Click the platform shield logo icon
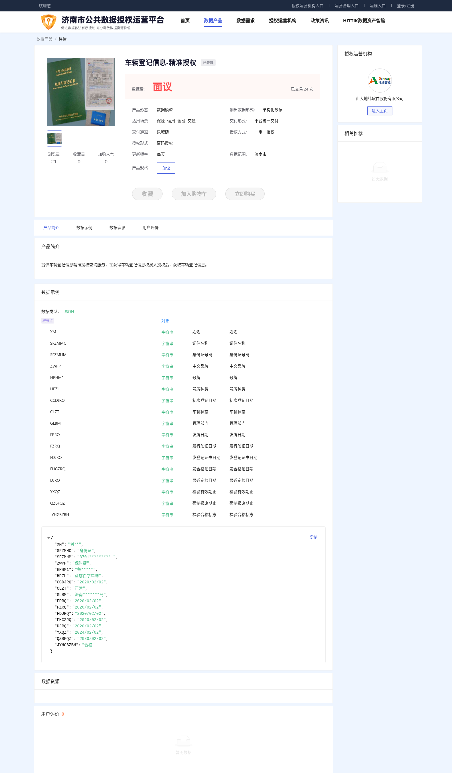 click(49, 22)
